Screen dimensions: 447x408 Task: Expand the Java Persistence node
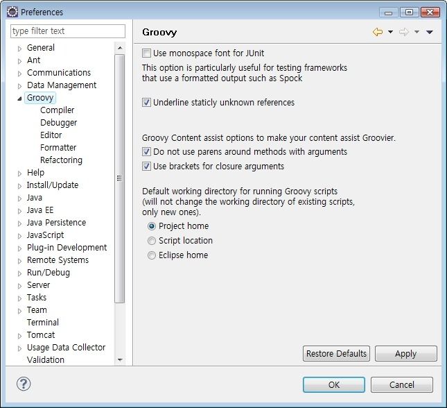[19, 223]
